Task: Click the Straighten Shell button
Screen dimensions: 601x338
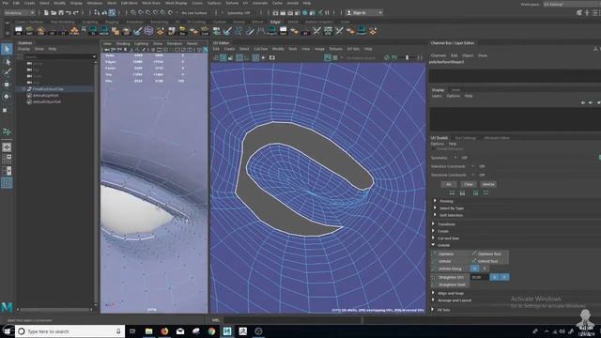Action: (x=450, y=284)
